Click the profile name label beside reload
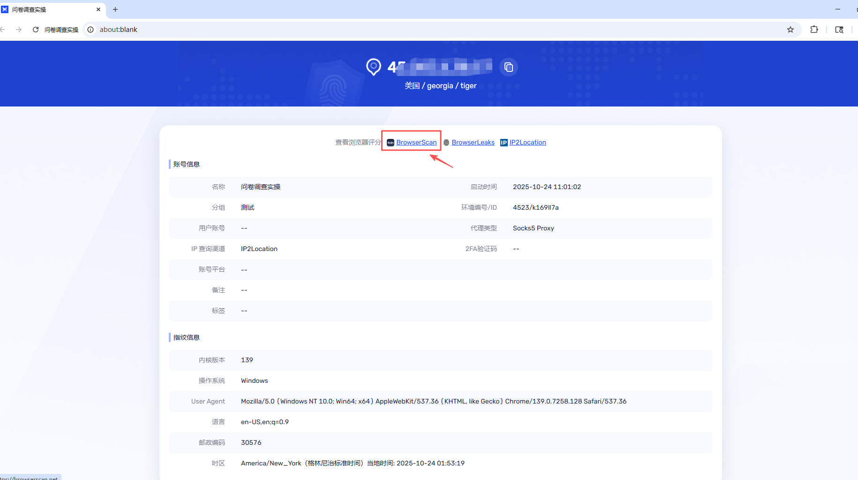Image resolution: width=858 pixels, height=480 pixels. pyautogui.click(x=61, y=30)
